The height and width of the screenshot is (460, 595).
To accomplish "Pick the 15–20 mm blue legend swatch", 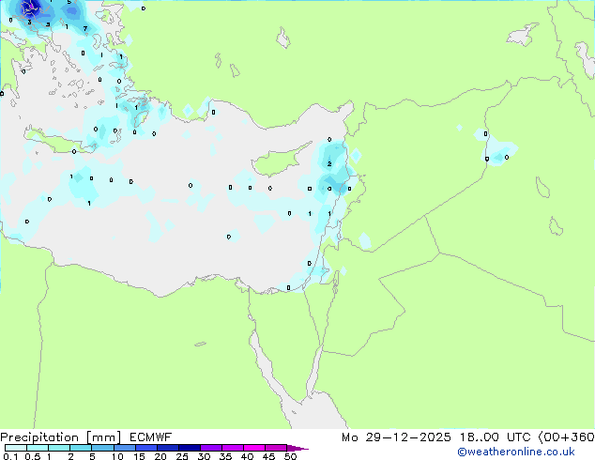I will point(146,448).
